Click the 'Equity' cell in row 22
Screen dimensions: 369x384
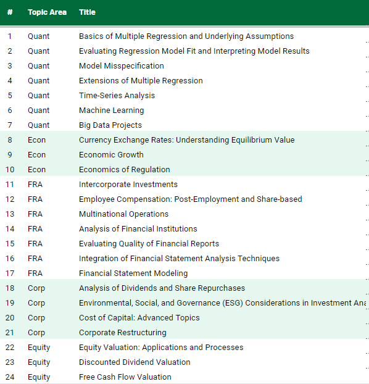point(39,347)
